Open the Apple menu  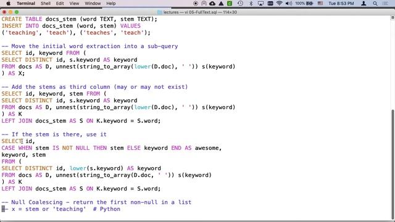click(8, 3)
